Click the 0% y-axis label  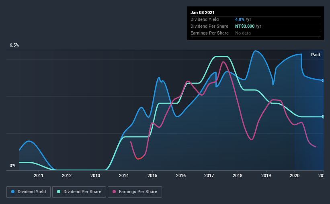(x=12, y=165)
